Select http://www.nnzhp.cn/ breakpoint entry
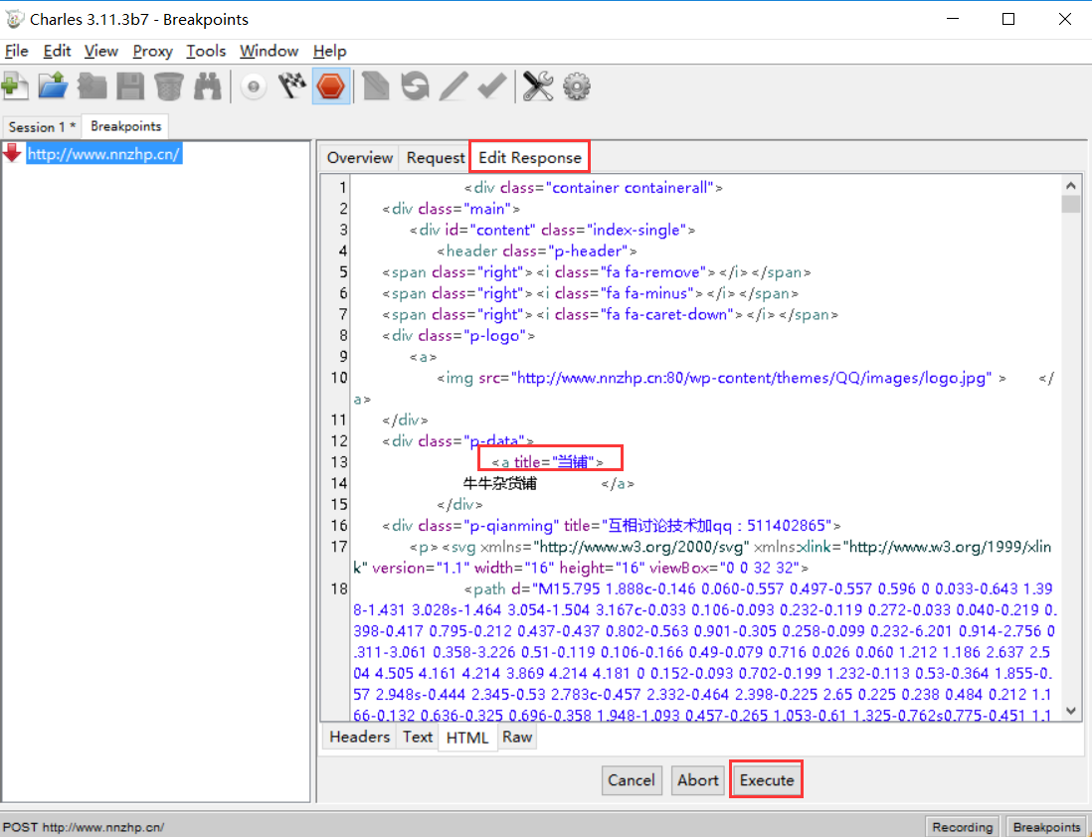The width and height of the screenshot is (1092, 837). [104, 154]
